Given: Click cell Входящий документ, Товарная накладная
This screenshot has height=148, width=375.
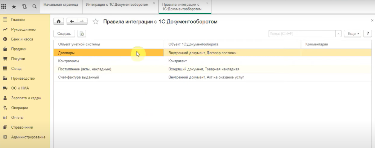Looking at the screenshot, I should coord(232,69).
